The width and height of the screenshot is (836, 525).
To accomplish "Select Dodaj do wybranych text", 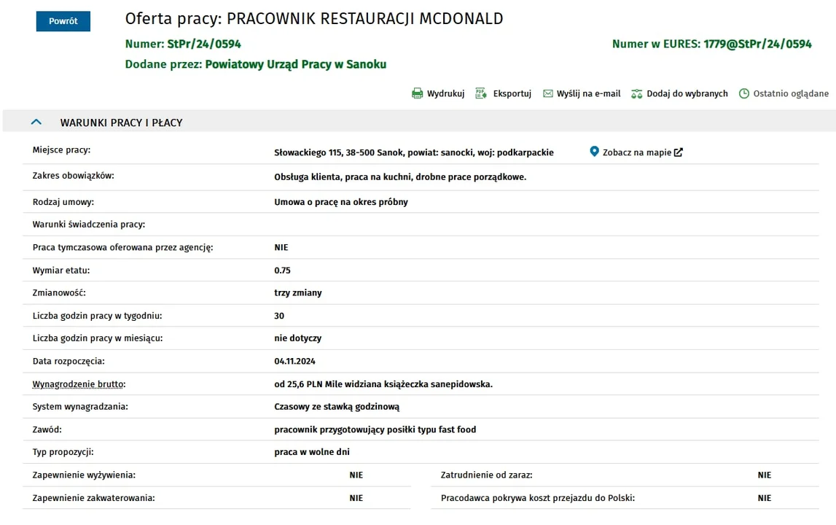I will click(x=687, y=93).
